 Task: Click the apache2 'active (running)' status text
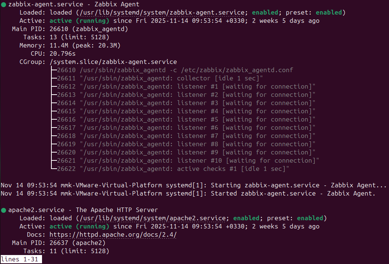click(79, 227)
